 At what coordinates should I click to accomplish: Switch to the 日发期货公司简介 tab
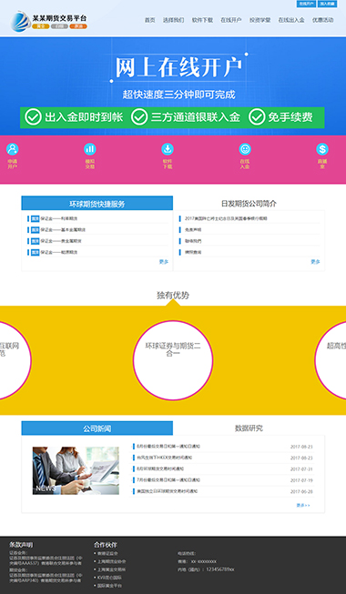point(249,204)
